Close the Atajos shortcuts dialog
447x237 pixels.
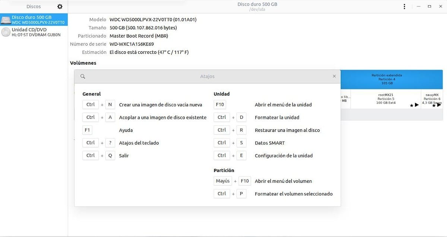tap(334, 76)
